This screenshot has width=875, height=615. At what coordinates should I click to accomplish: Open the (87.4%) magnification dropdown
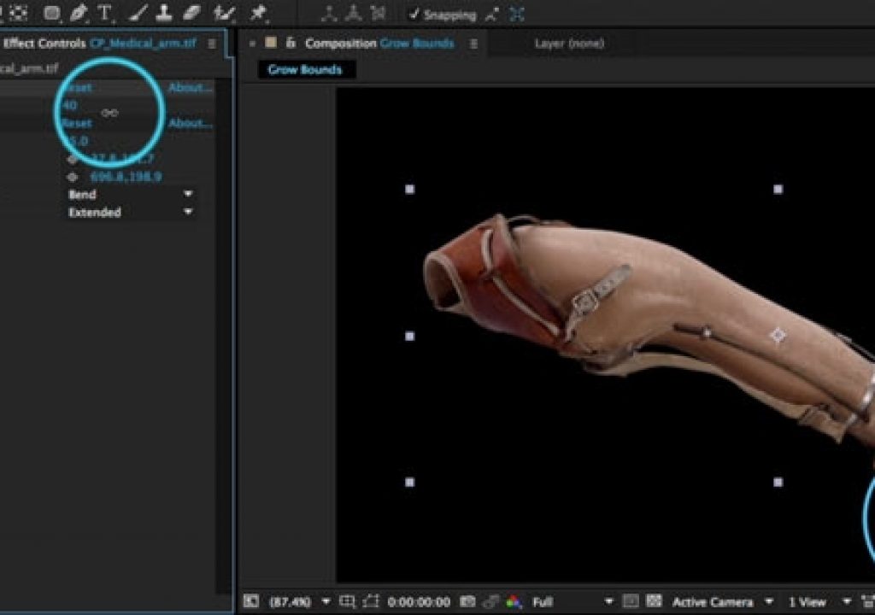300,601
